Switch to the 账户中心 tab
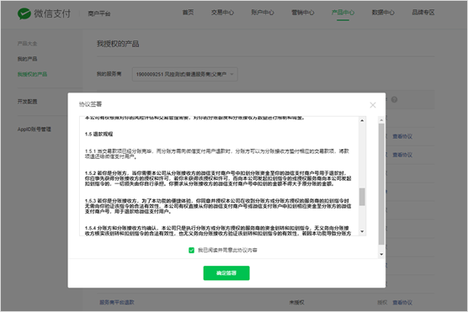Viewport: 468px width, 312px height. (263, 13)
